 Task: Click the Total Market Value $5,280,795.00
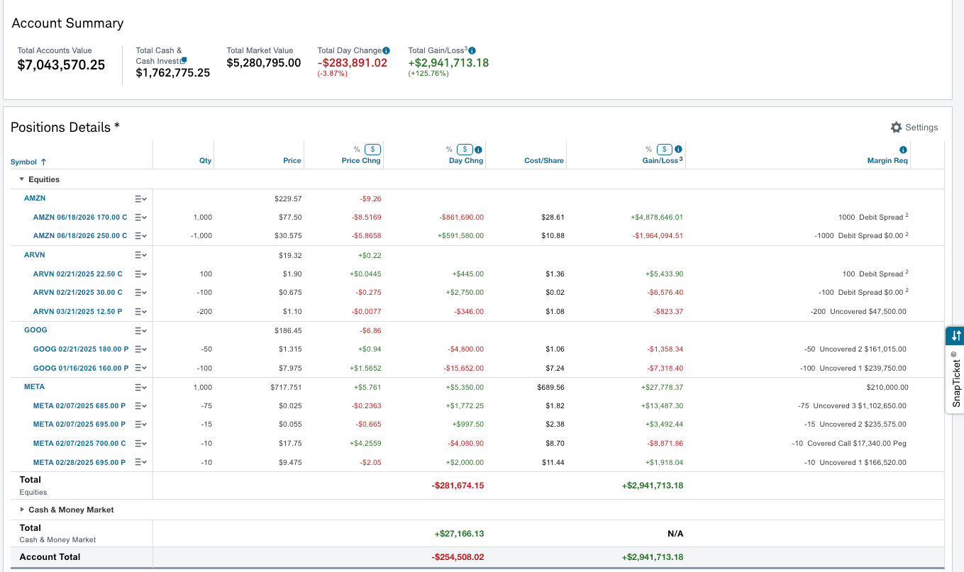[264, 63]
